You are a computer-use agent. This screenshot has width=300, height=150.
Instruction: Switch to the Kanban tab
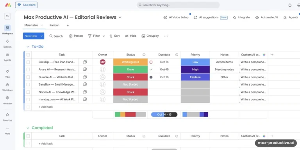(55, 25)
